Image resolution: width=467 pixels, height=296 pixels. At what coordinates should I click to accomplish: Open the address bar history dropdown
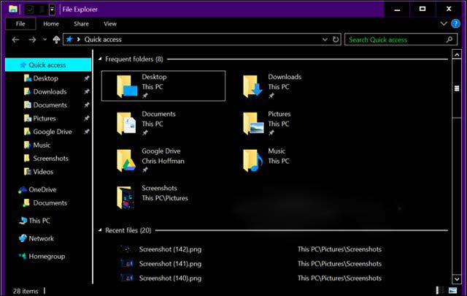325,39
